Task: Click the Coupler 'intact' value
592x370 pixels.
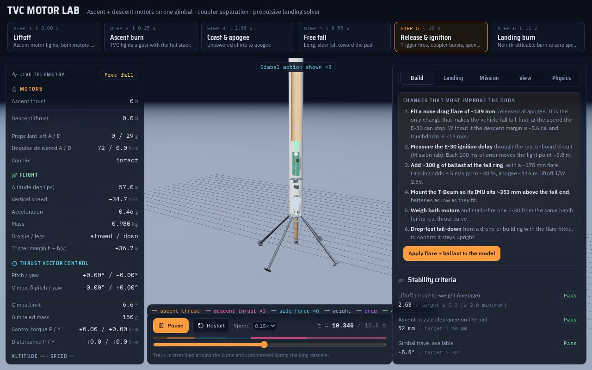Action: pos(127,160)
